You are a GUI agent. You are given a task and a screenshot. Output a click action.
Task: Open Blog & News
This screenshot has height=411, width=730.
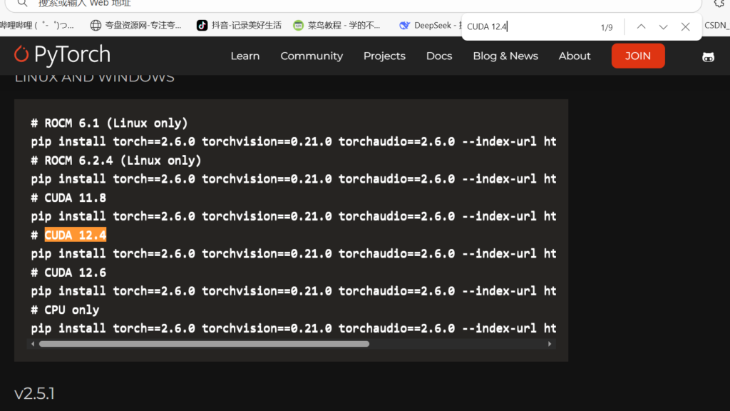point(505,56)
